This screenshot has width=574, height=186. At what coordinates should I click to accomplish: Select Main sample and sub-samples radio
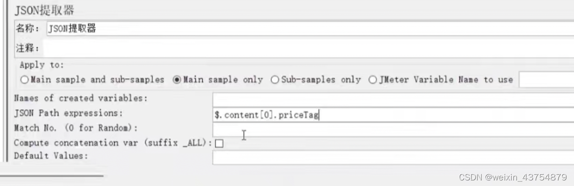(x=25, y=80)
